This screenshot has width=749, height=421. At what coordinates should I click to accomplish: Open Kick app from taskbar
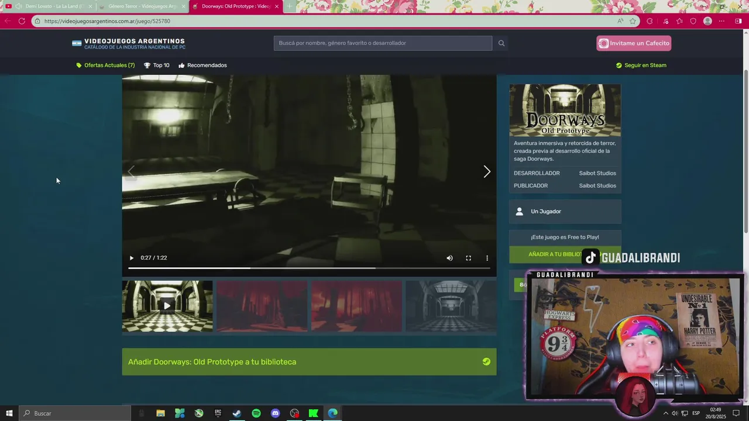pos(314,413)
